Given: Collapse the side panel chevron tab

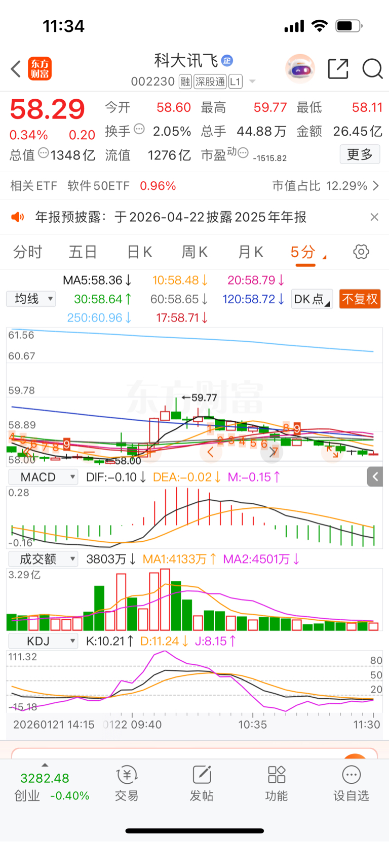Looking at the screenshot, I should (x=375, y=476).
